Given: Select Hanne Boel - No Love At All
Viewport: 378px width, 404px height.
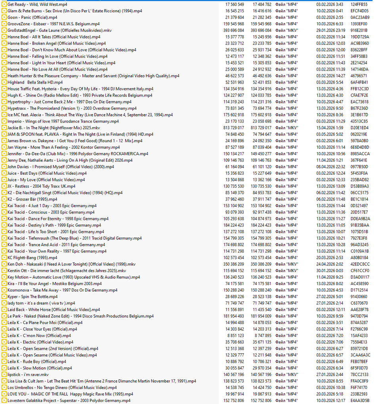Looking at the screenshot, I should click(x=57, y=69).
